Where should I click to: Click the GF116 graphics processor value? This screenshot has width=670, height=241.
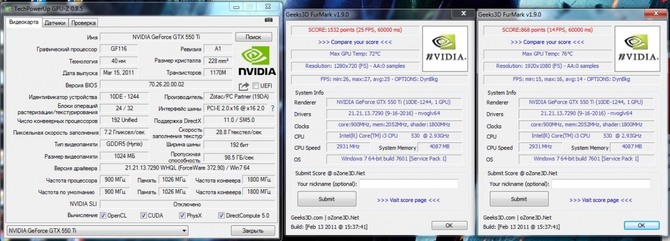119,49
